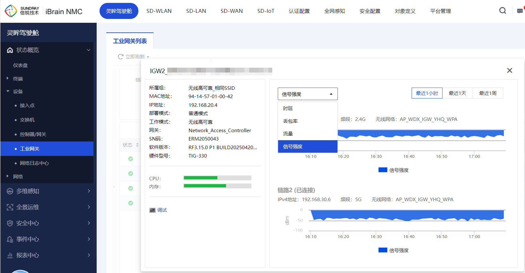525x273 pixels.
Task: Click the third green status check icon
Action: (x=131, y=188)
